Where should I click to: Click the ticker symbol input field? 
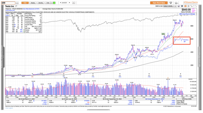[8, 3]
